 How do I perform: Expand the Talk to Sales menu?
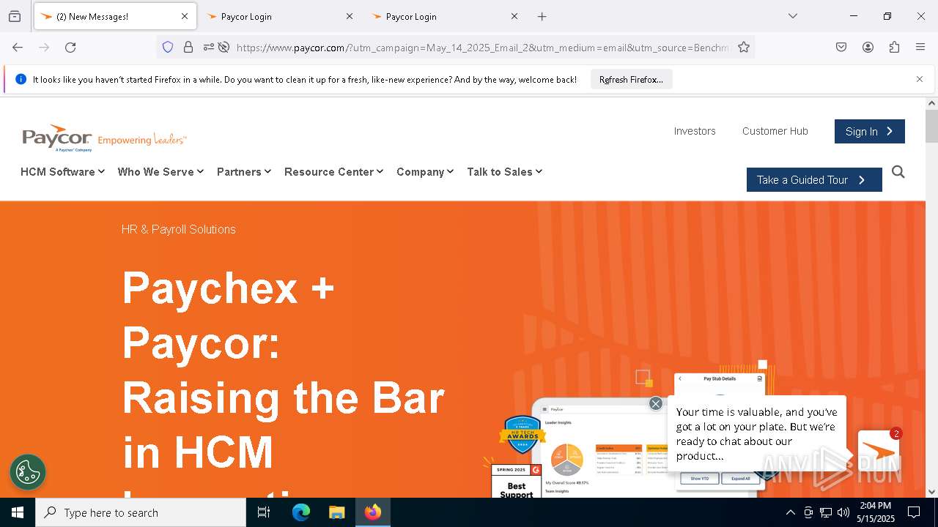click(504, 171)
